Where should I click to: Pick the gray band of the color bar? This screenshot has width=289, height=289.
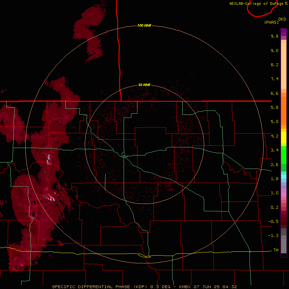pyautogui.click(x=284, y=241)
